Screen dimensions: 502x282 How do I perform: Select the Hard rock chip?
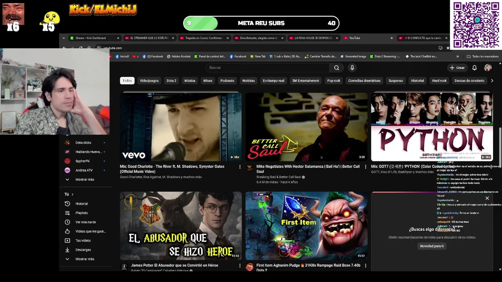point(439,81)
